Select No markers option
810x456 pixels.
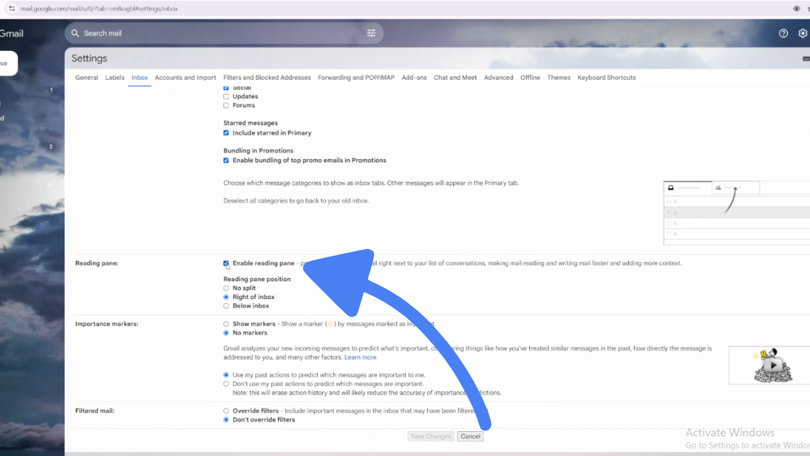(x=226, y=333)
